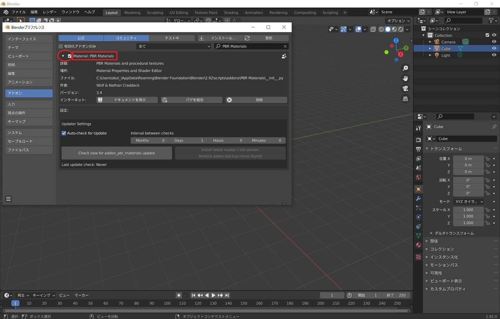This screenshot has width=500, height=319.
Task: Open the ファイル menu
Action: click(18, 12)
